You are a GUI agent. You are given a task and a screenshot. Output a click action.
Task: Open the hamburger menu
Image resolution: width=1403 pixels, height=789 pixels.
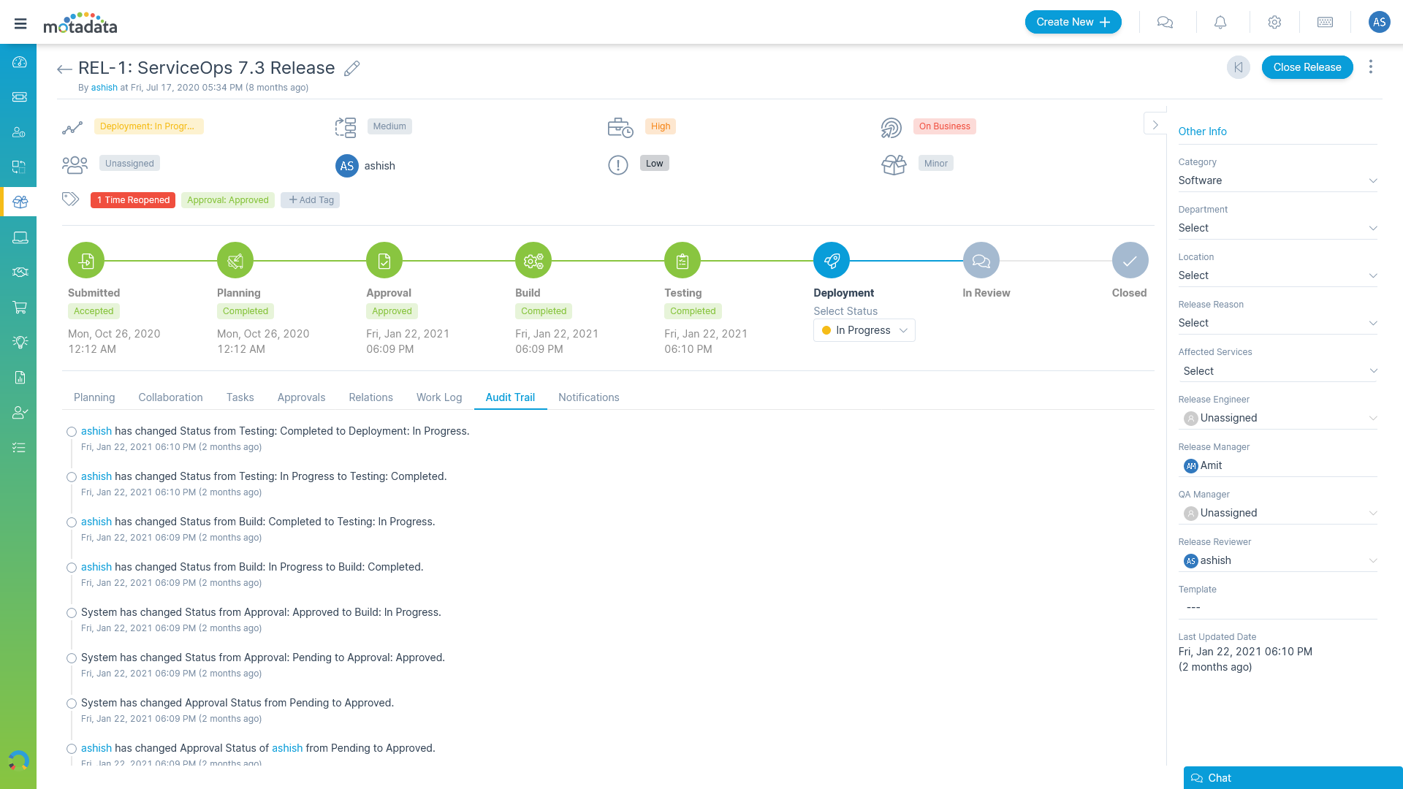(x=20, y=23)
